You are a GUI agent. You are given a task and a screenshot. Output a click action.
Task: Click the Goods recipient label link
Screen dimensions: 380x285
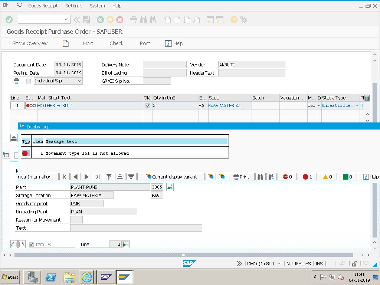[x=32, y=204]
